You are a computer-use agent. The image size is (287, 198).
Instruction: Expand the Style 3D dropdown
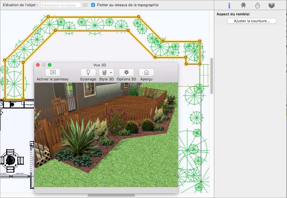coord(111,73)
